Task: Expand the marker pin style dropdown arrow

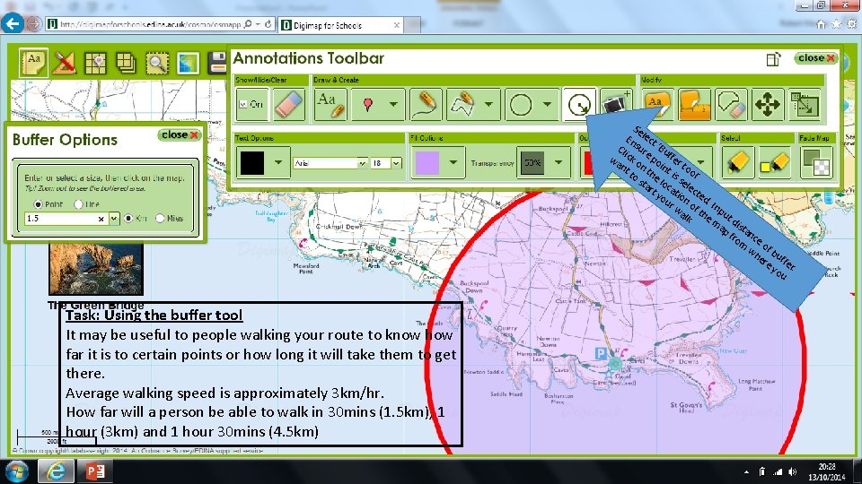Action: pyautogui.click(x=393, y=104)
